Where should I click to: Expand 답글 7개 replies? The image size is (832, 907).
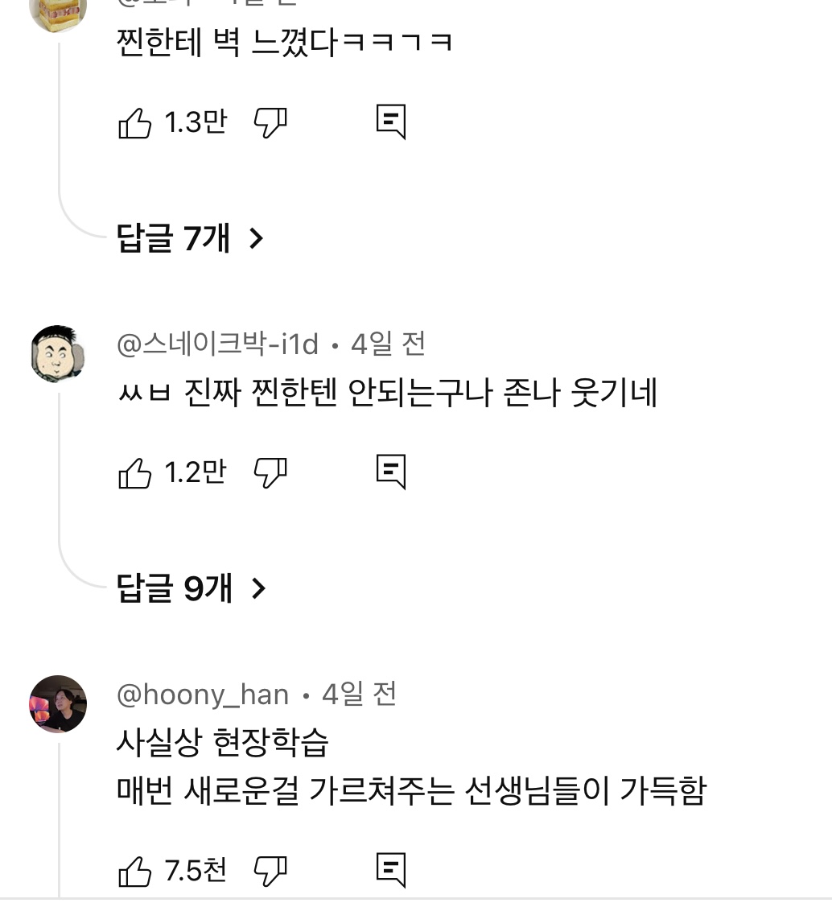pos(190,237)
